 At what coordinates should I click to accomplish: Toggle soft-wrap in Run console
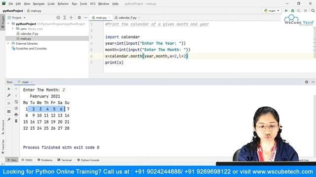[16, 102]
